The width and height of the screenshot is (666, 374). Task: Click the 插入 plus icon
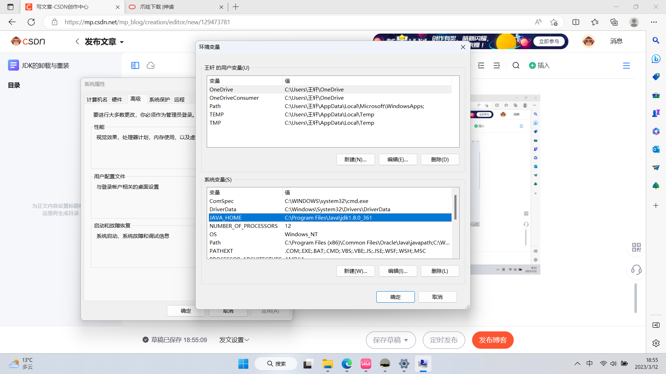click(532, 65)
